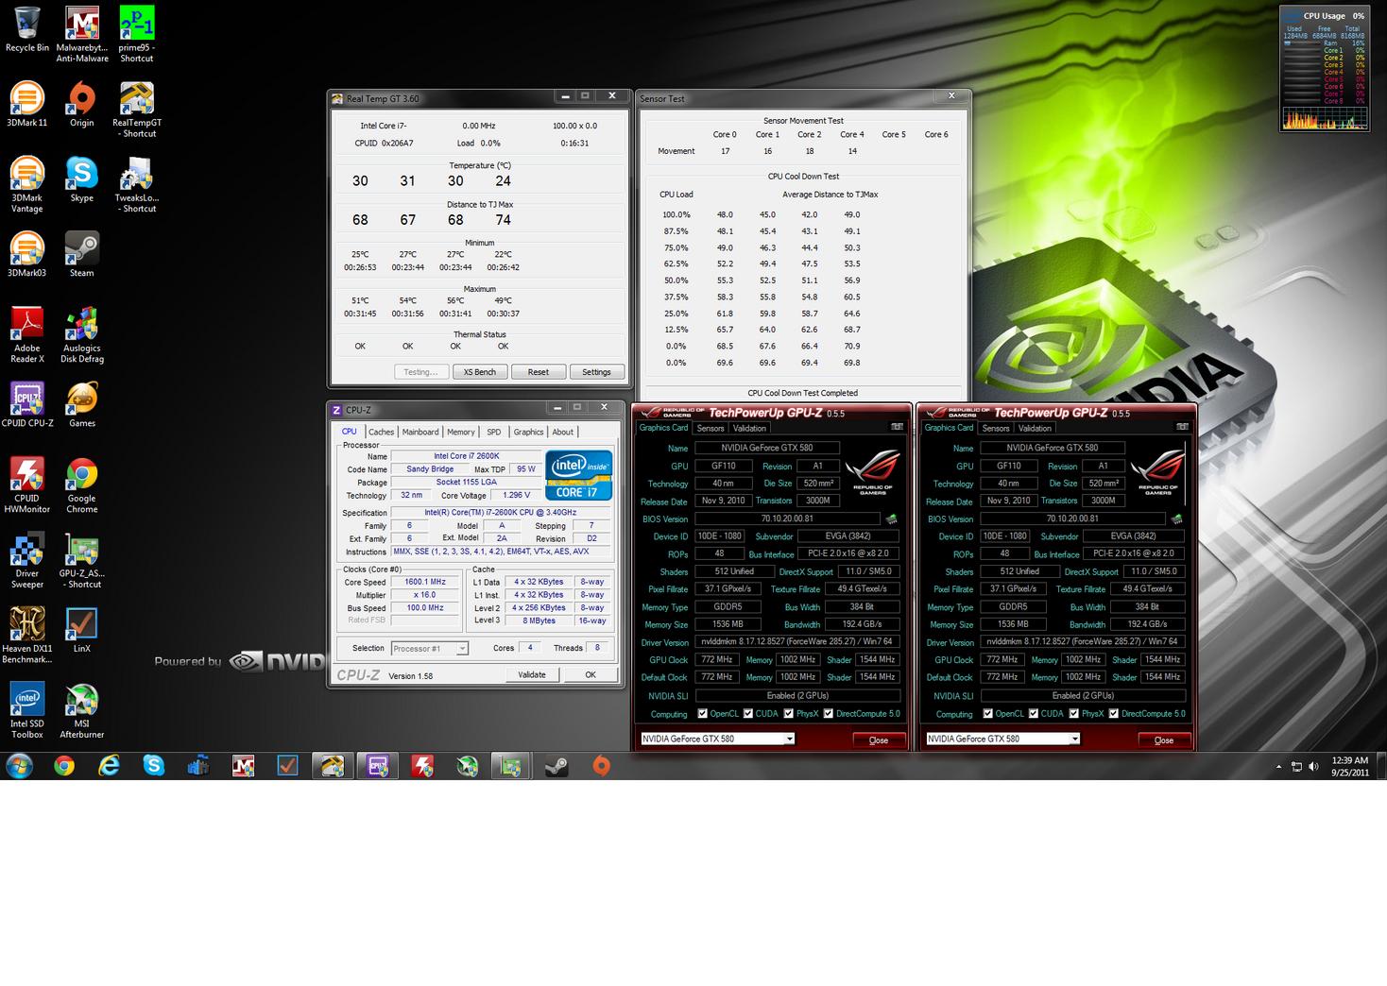The image size is (1387, 986).
Task: Click the Steam icon on the taskbar
Action: click(557, 766)
